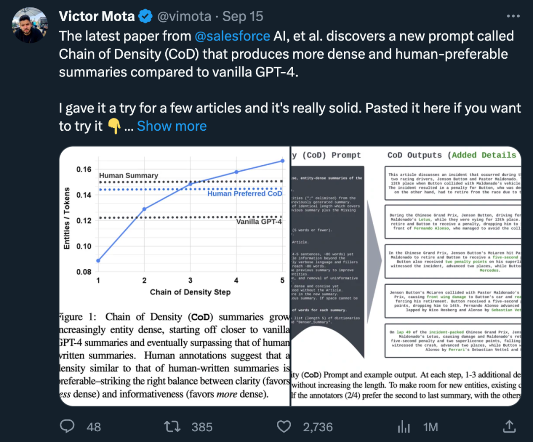This screenshot has height=442, width=533.
Task: Open post analytics via bar chart icon
Action: pyautogui.click(x=404, y=426)
